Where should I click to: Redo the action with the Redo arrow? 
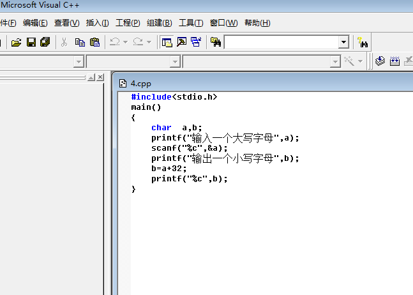tap(138, 42)
